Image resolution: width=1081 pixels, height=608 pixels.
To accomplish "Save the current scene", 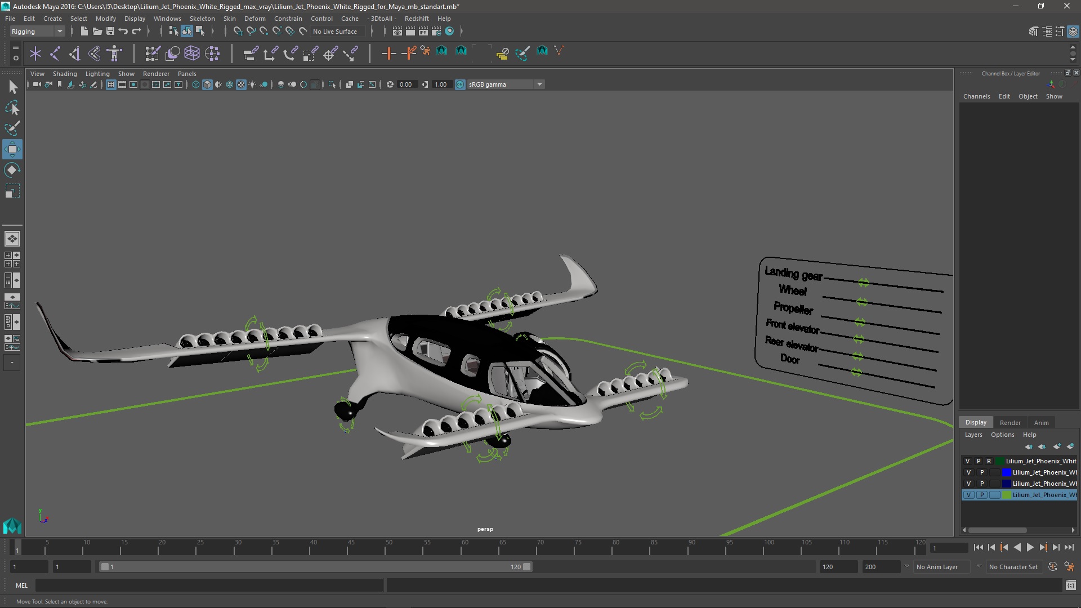I will click(x=110, y=32).
